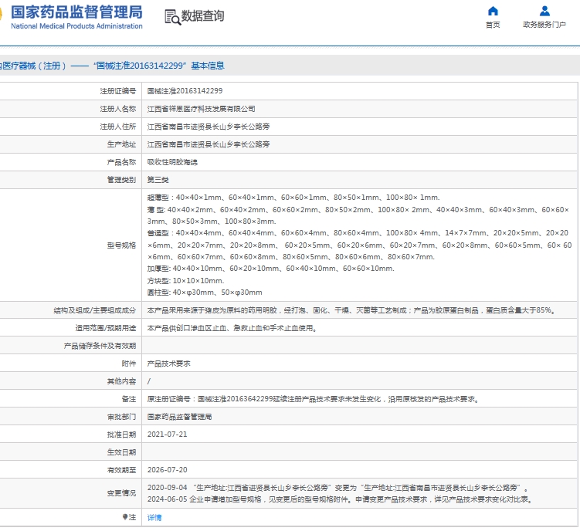
Task: Click the National Medical Products Administration logo text
Action: point(76,26)
